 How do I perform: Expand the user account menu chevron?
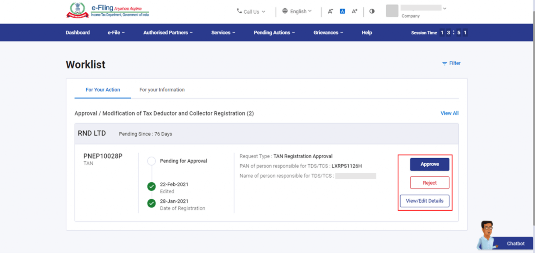point(445,9)
